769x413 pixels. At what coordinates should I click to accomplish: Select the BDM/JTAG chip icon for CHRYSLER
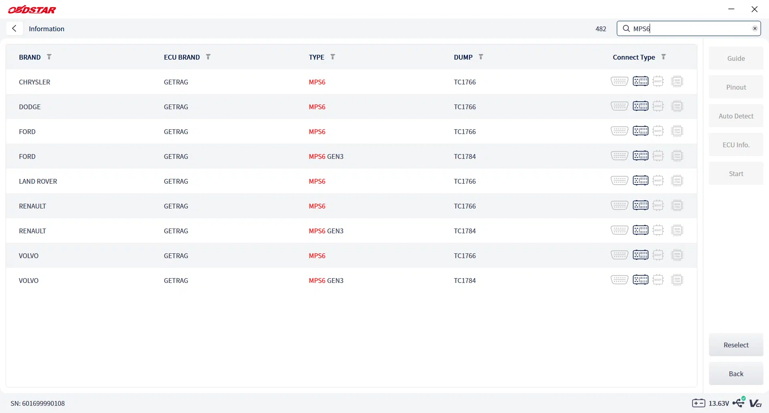click(677, 81)
